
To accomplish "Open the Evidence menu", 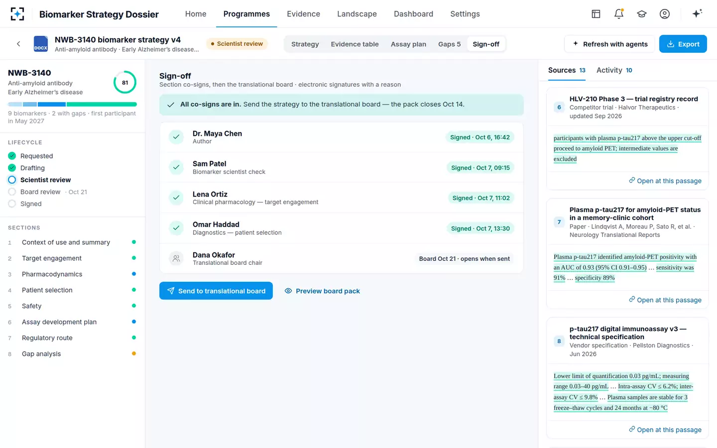I will pyautogui.click(x=303, y=14).
